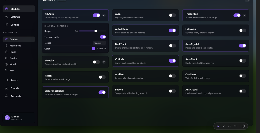
Task: Enable the Reach module toggle
Action: click(102, 77)
